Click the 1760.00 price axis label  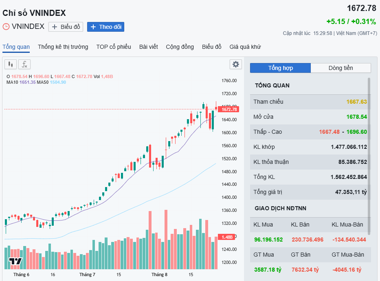[229, 81]
